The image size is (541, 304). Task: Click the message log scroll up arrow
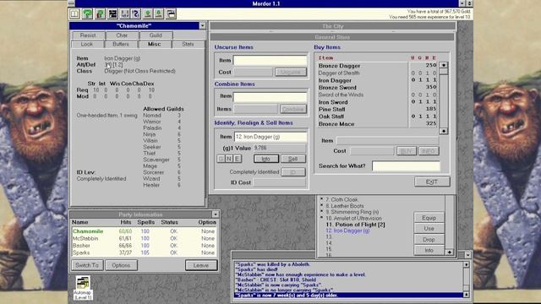[466, 264]
